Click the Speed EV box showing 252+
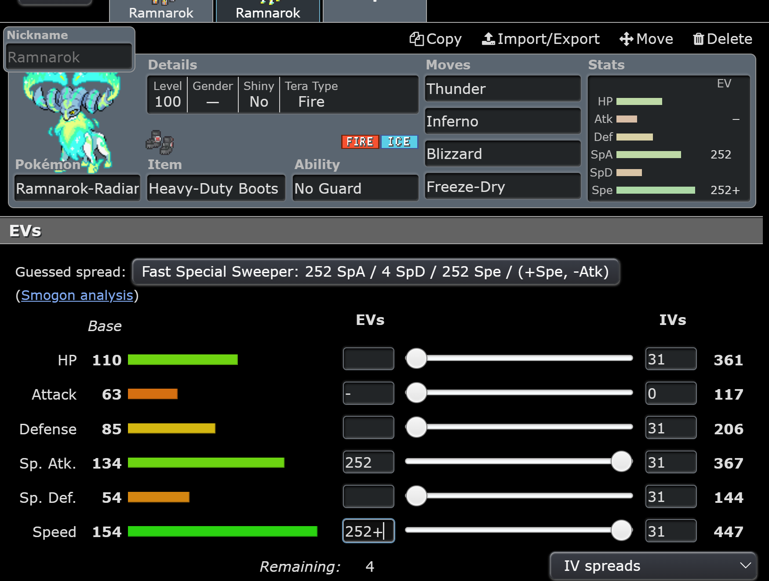 (x=368, y=531)
